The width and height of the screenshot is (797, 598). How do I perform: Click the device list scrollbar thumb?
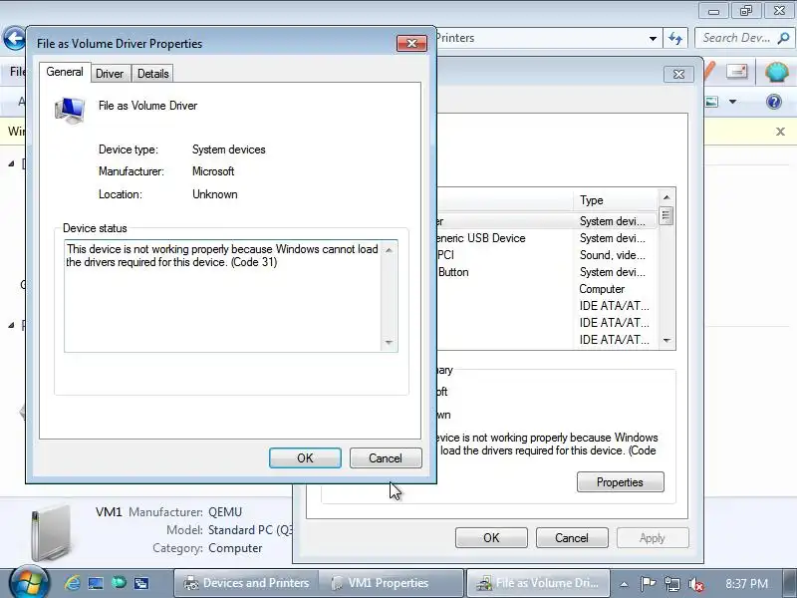pyautogui.click(x=666, y=216)
